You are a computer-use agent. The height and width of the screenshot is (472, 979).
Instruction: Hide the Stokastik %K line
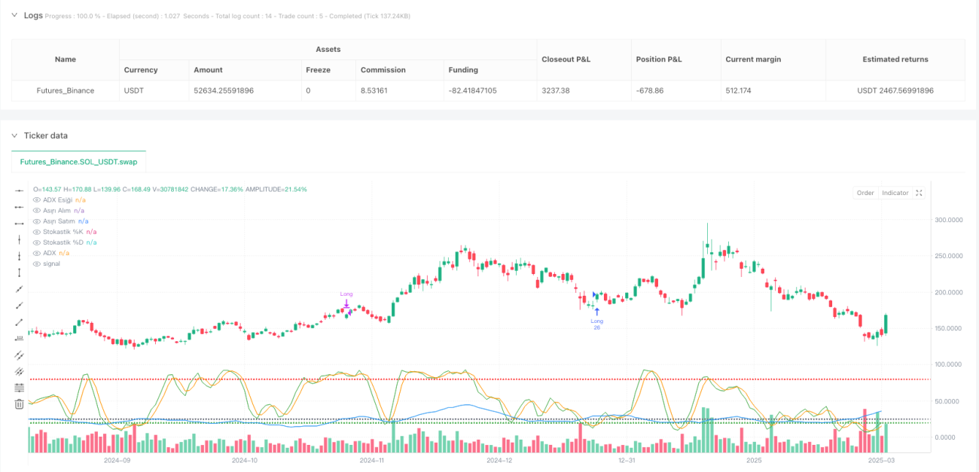37,232
